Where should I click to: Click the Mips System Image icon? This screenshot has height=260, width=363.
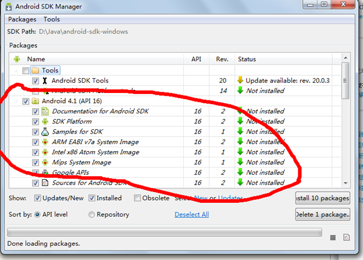tap(45, 162)
